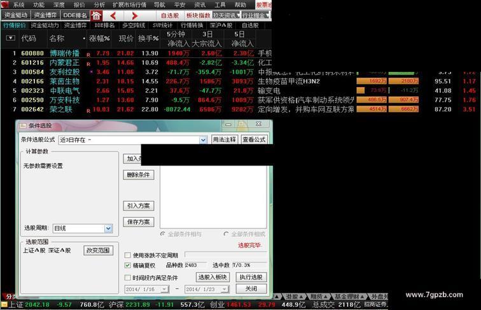
Task: Click 查看公式 button
Action: [254, 139]
